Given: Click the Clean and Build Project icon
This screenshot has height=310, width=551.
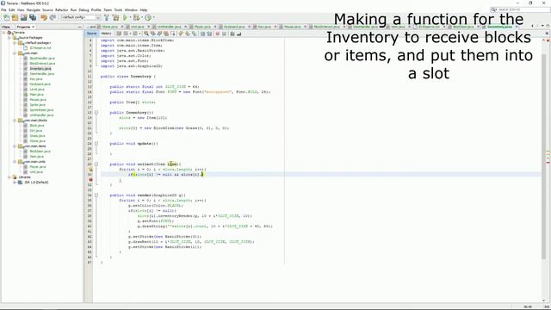Looking at the screenshot, I should [x=115, y=17].
